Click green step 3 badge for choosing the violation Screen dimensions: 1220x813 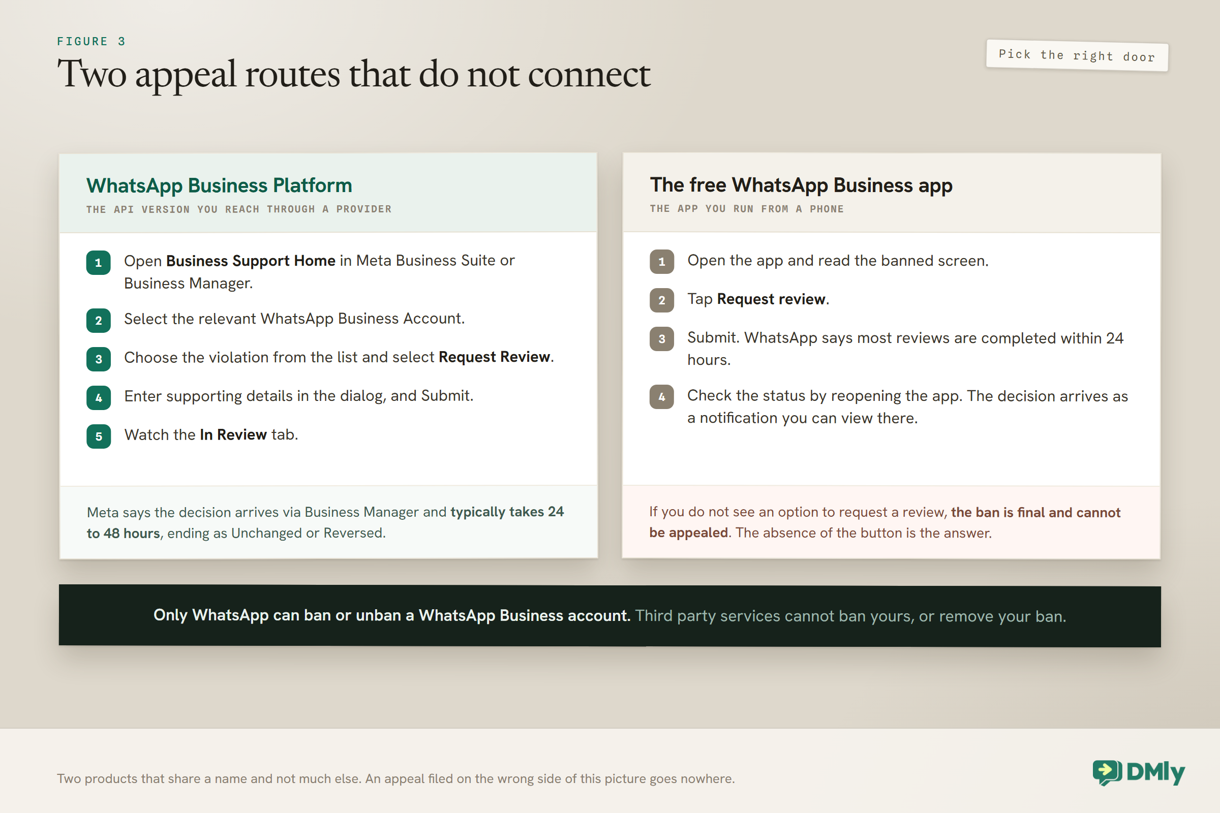point(99,359)
